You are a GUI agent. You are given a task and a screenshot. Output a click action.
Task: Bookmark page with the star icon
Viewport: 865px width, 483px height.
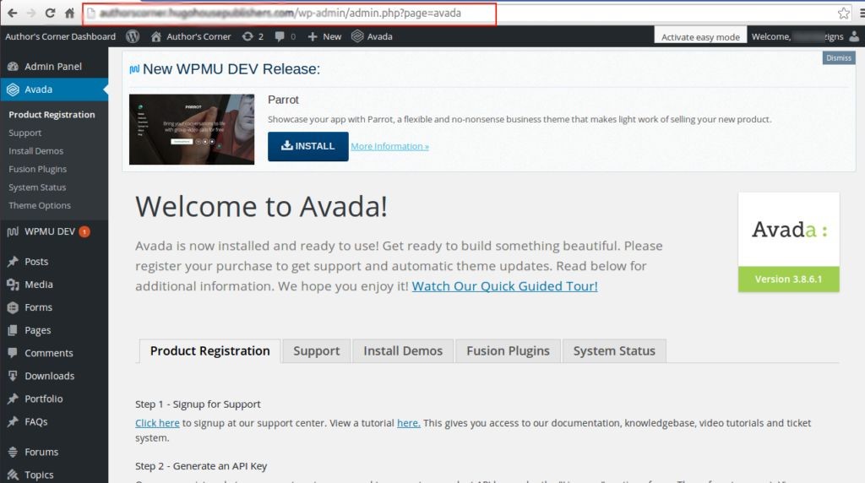[843, 14]
